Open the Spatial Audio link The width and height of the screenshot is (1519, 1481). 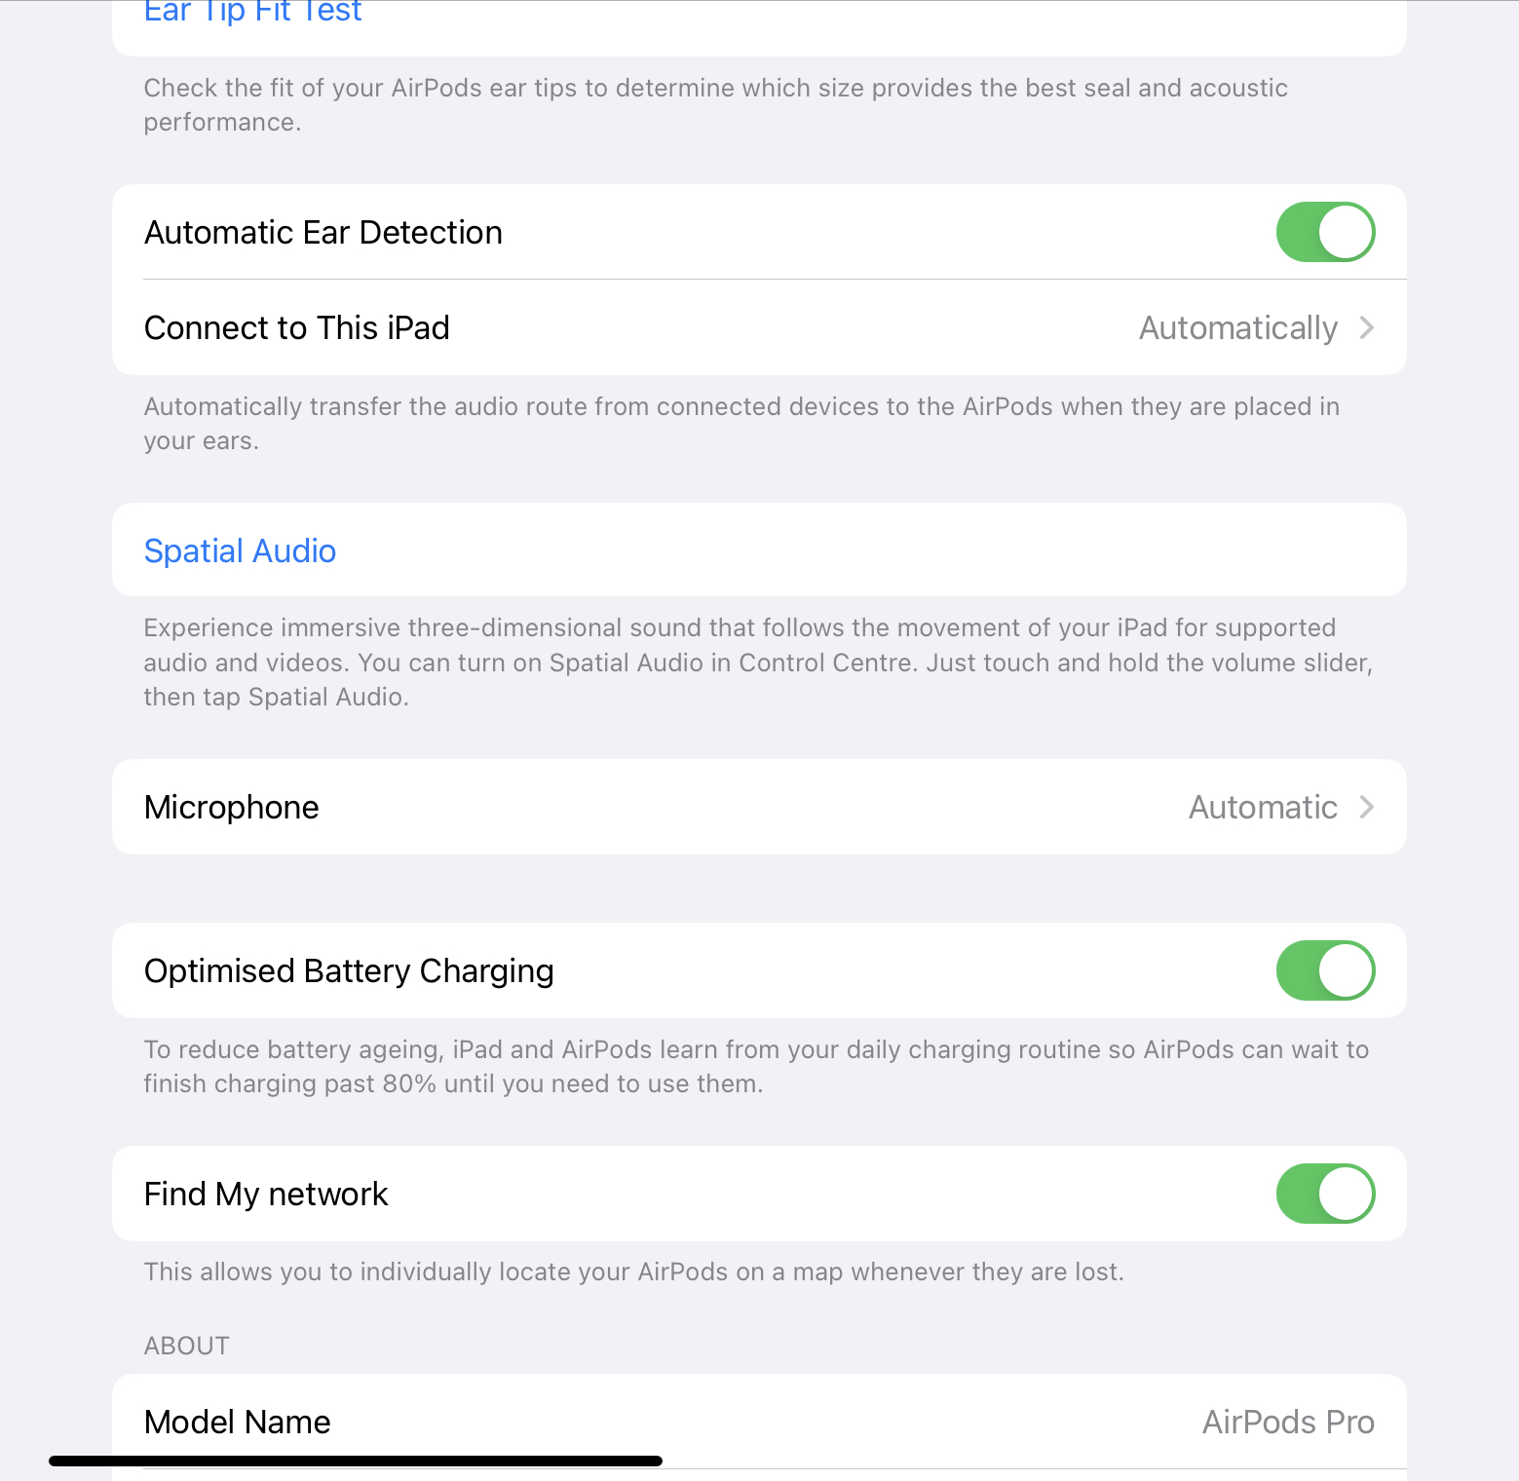click(240, 551)
